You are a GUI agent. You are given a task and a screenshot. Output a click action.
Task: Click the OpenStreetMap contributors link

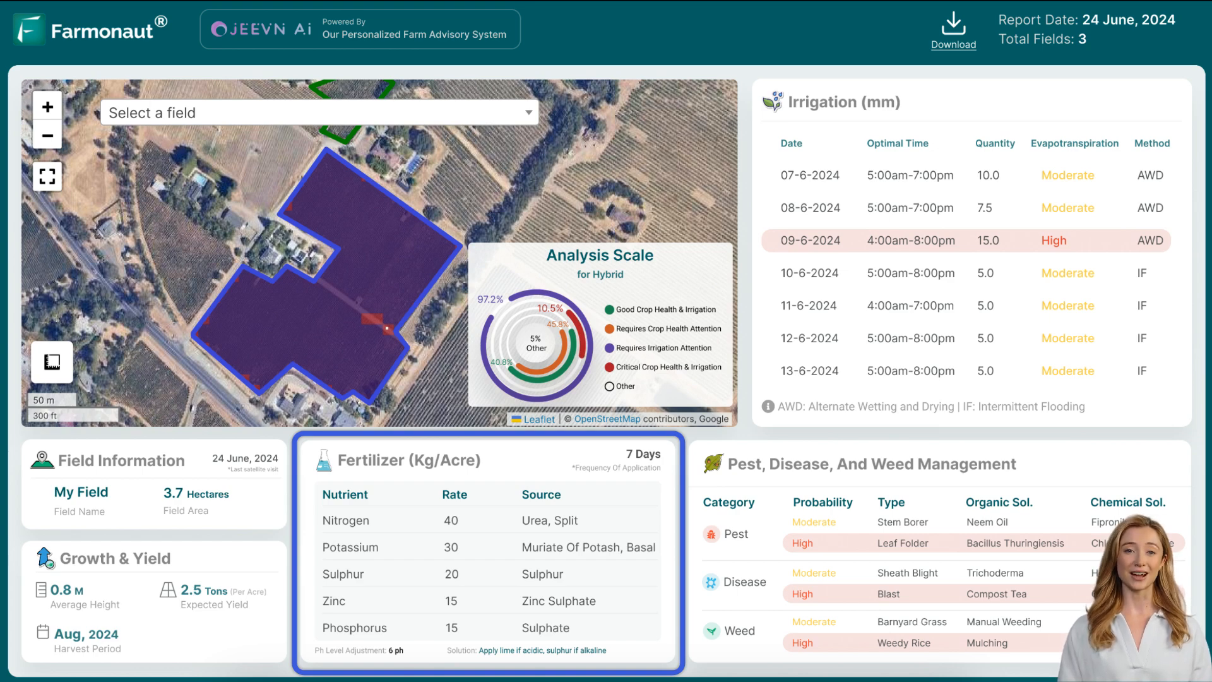[607, 418]
